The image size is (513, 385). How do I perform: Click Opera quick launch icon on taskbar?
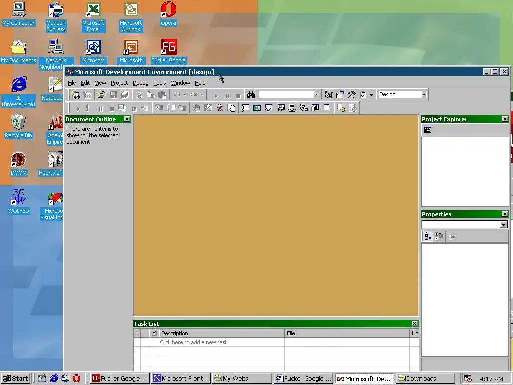[76, 379]
